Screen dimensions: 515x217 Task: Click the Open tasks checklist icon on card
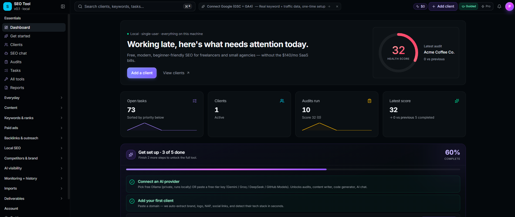tap(195, 101)
